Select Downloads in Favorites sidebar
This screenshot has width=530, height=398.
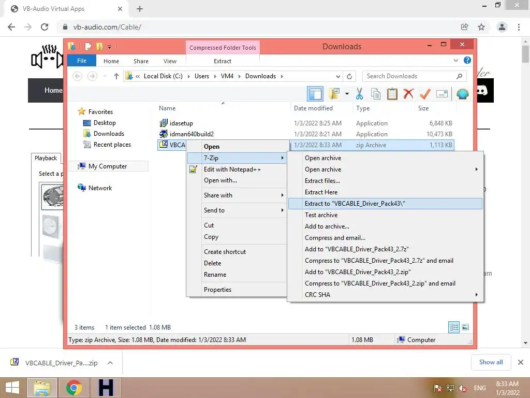(x=109, y=134)
